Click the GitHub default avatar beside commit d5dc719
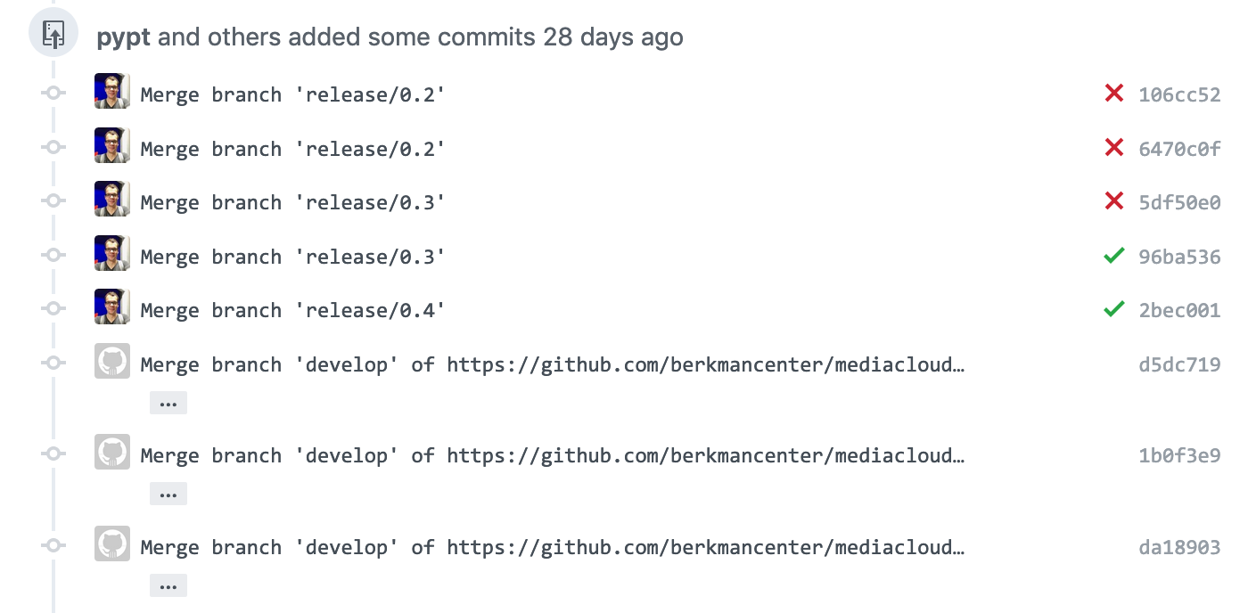 [x=111, y=361]
